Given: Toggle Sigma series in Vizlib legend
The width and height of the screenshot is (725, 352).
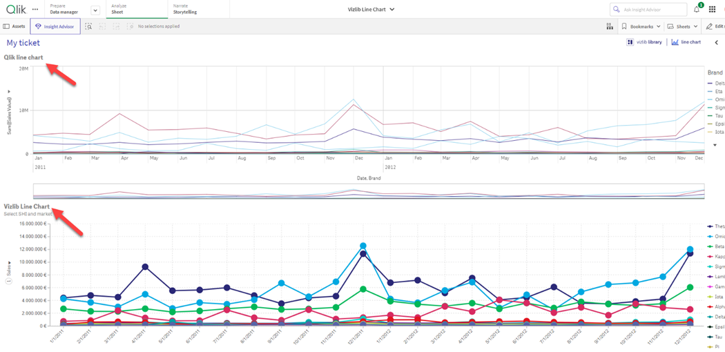Looking at the screenshot, I should coord(716,266).
